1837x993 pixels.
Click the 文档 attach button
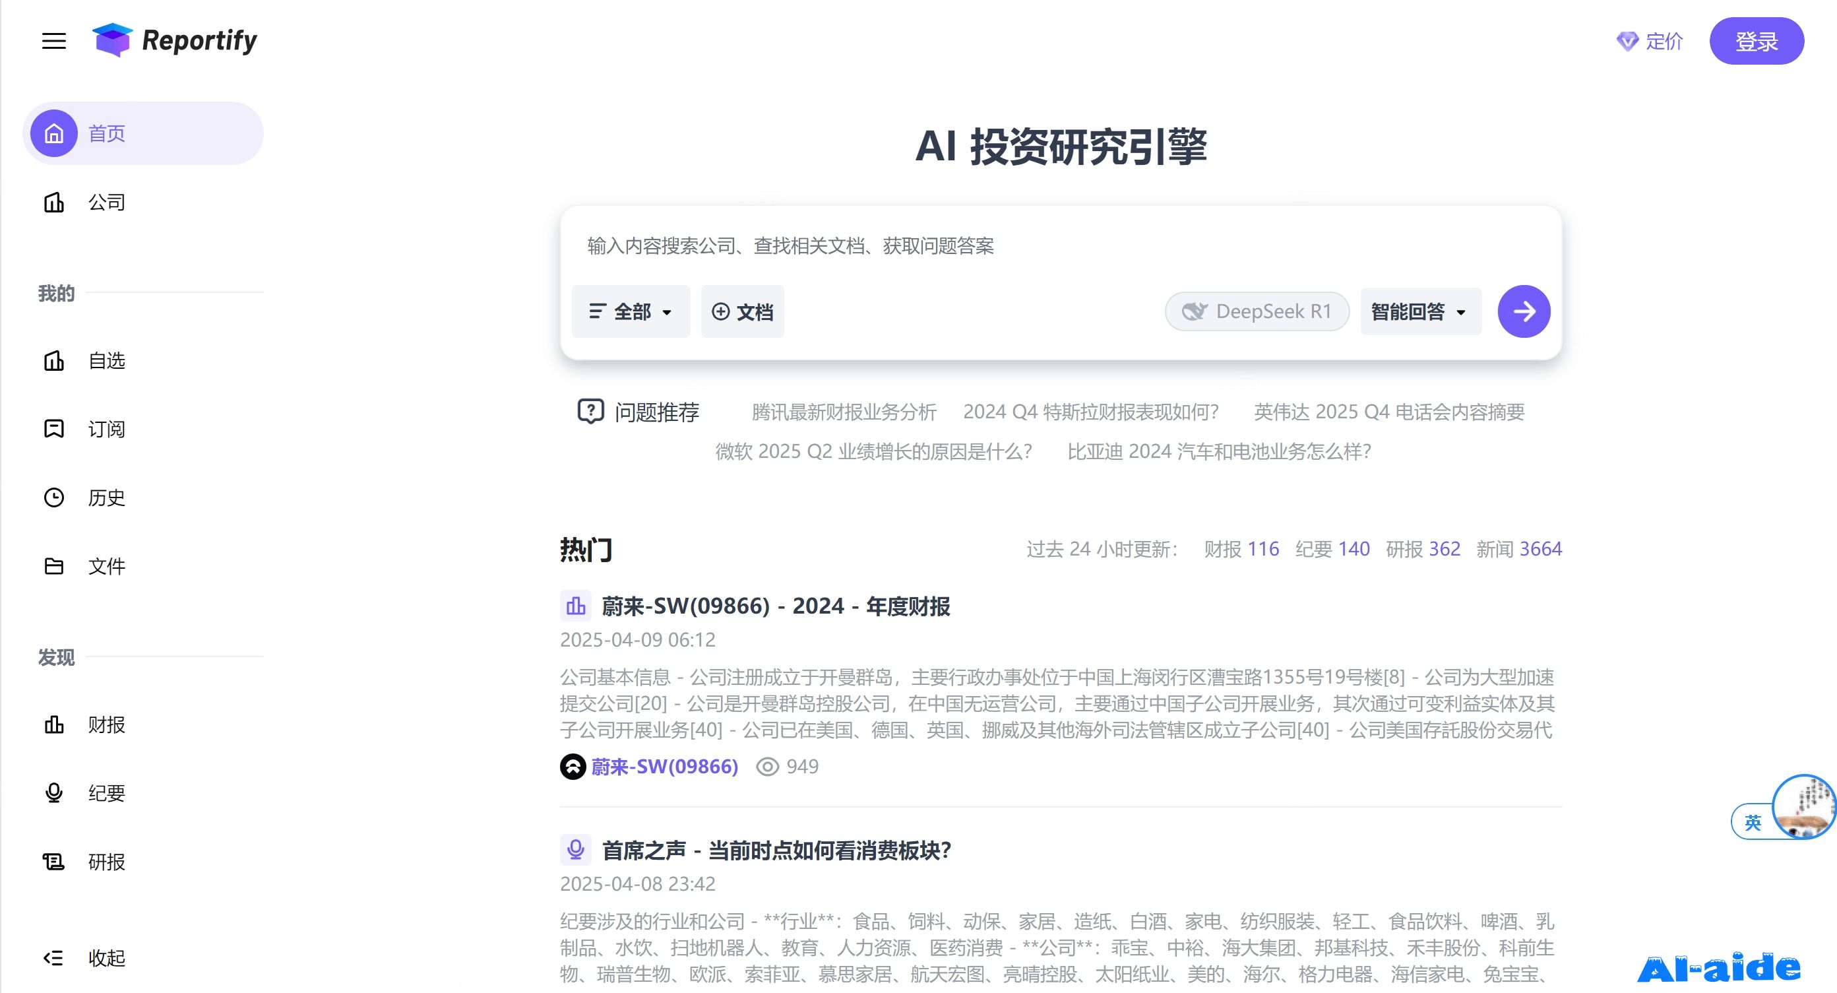742,311
